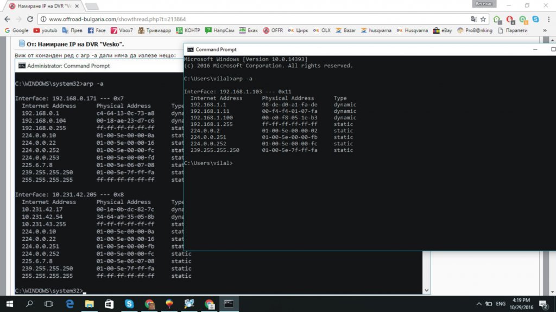This screenshot has width=556, height=312.
Task: Click MAC address 98-de-d0-a1-fa-de
Action: [290, 105]
